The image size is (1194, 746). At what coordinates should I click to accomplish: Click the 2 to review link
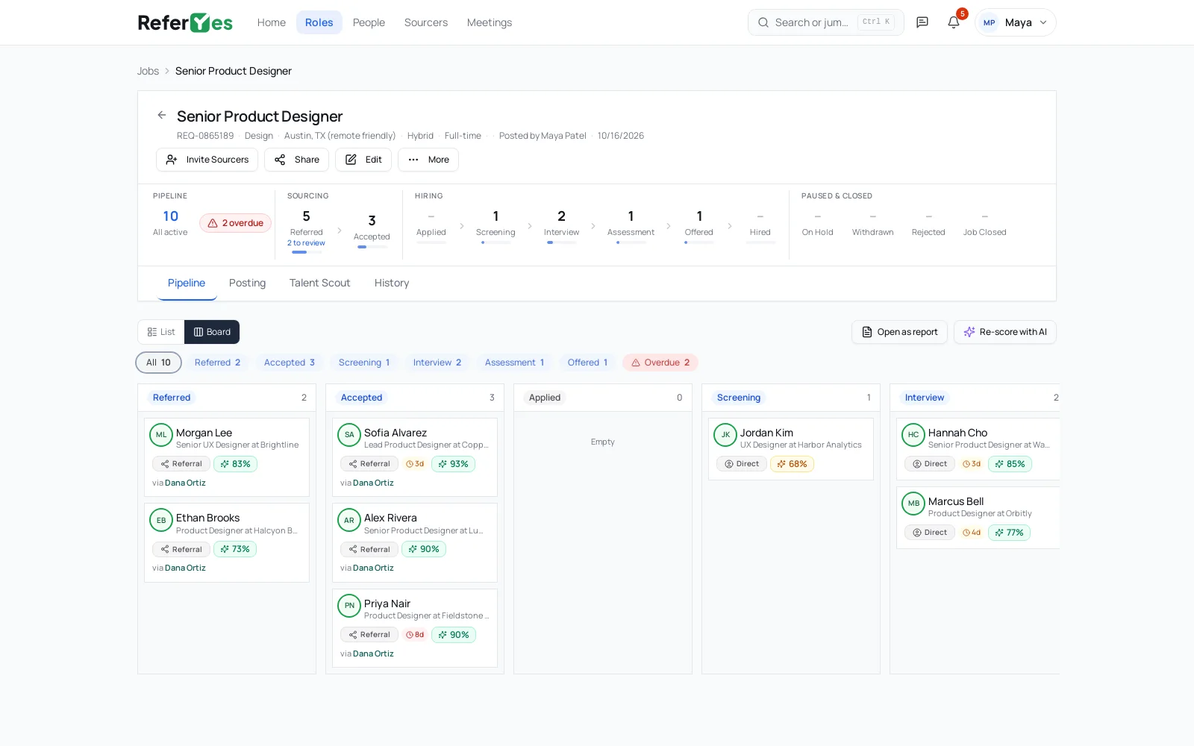(x=306, y=243)
